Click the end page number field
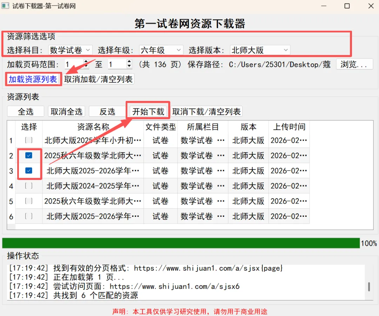The width and height of the screenshot is (379, 316). click(117, 64)
